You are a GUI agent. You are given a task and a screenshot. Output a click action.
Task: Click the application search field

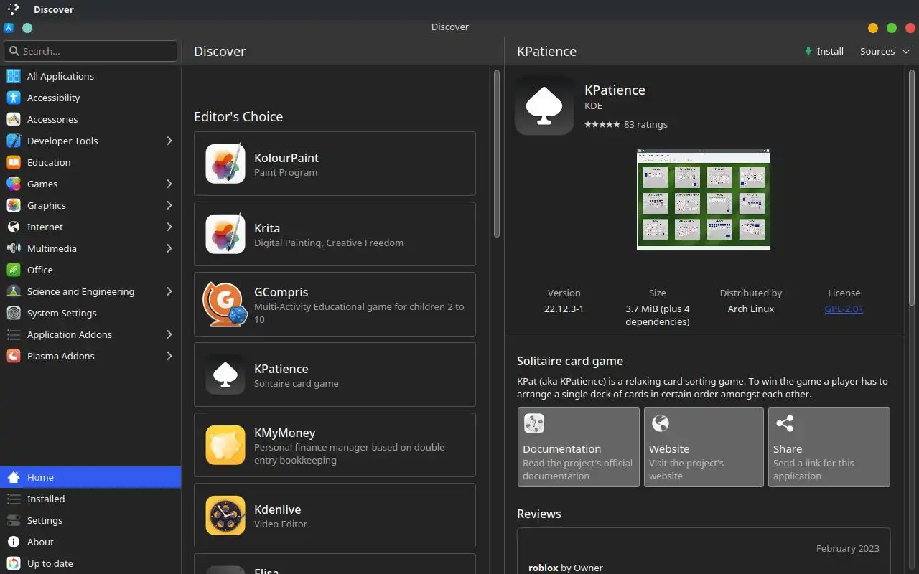90,51
